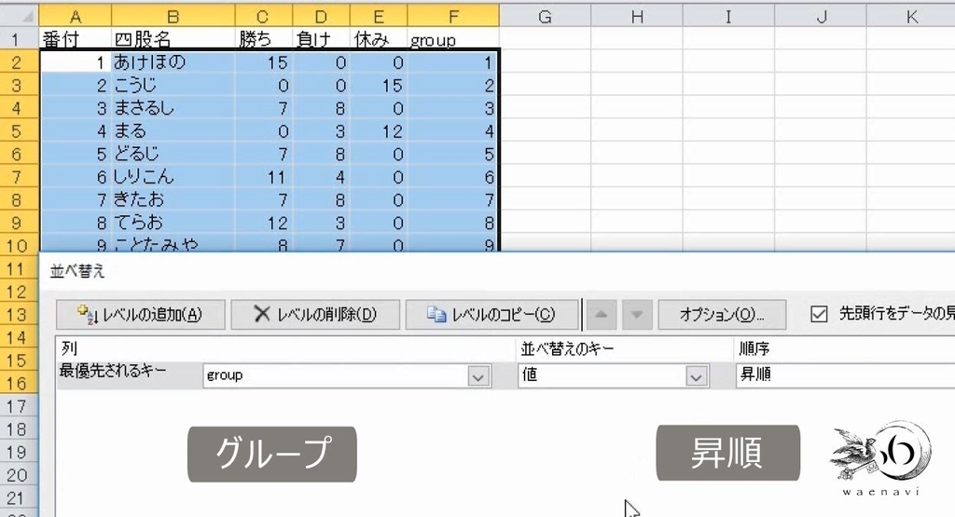Select column A header
955x517 pixels.
(x=76, y=17)
